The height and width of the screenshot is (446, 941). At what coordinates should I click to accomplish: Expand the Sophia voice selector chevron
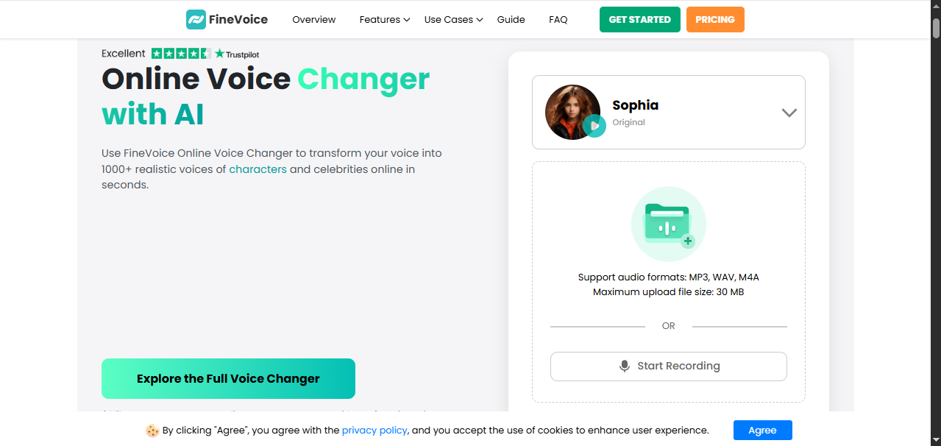click(x=789, y=113)
